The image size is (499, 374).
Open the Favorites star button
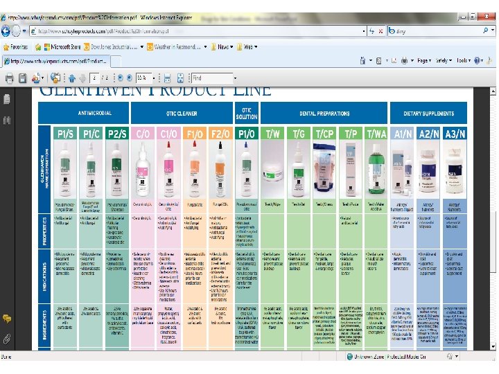[15, 47]
